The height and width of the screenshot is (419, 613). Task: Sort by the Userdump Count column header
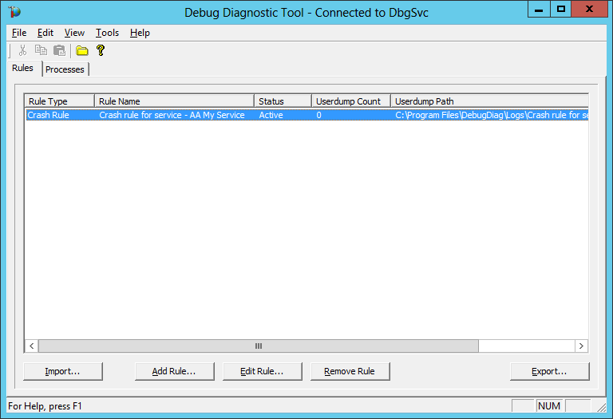click(x=349, y=101)
